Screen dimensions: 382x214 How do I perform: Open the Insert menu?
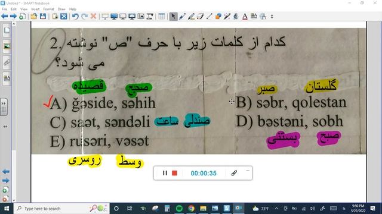35,9
